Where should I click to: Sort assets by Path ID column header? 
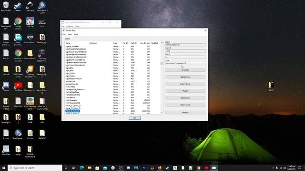click(134, 43)
